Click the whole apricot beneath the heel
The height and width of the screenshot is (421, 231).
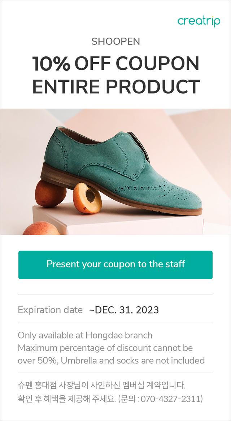click(51, 193)
